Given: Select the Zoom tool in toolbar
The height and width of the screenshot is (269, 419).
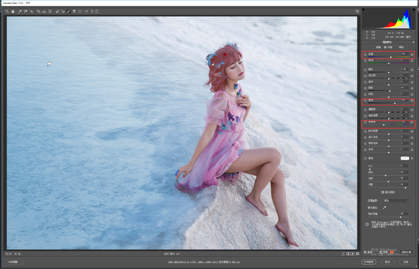Looking at the screenshot, I should tap(7, 11).
